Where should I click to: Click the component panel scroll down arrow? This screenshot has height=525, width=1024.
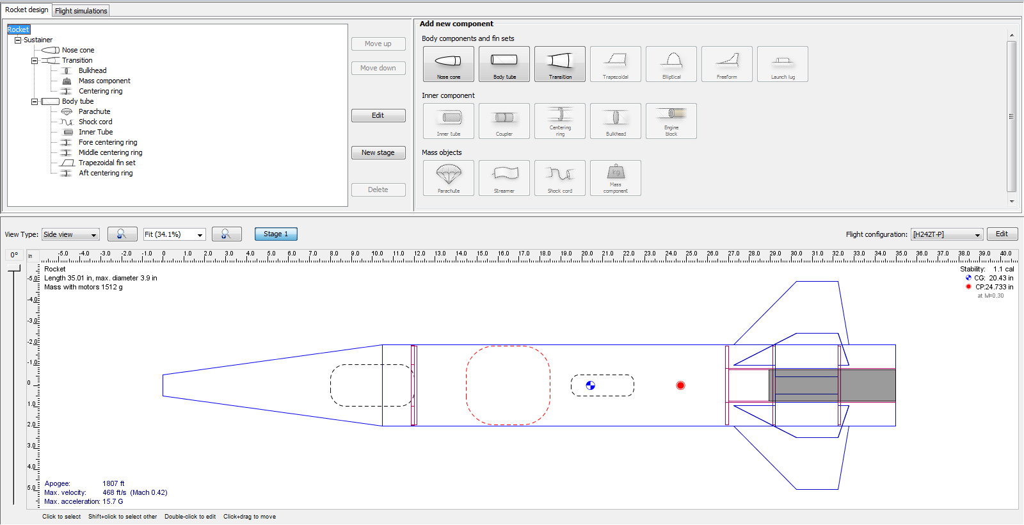[x=1011, y=201]
